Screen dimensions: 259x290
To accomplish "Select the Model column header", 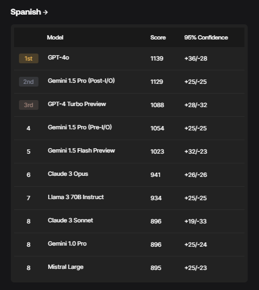I will 55,37.
